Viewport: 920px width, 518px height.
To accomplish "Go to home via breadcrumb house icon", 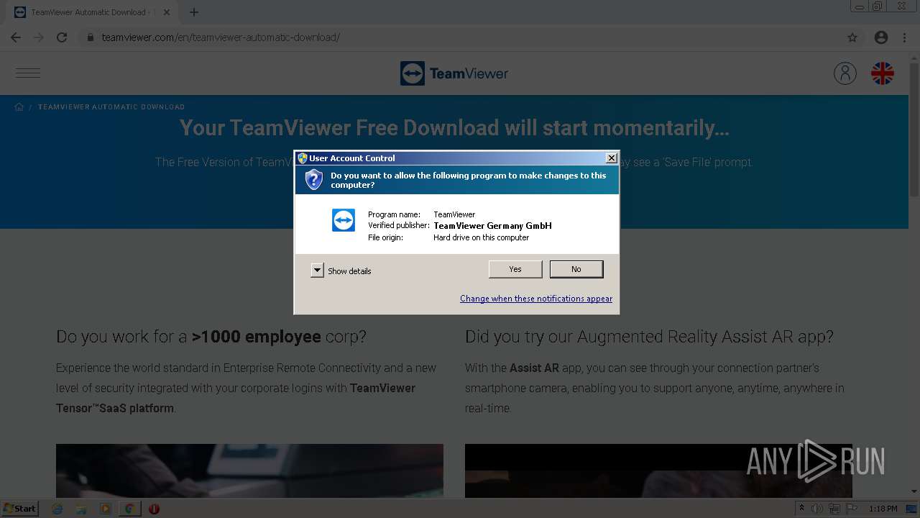I will coord(19,107).
